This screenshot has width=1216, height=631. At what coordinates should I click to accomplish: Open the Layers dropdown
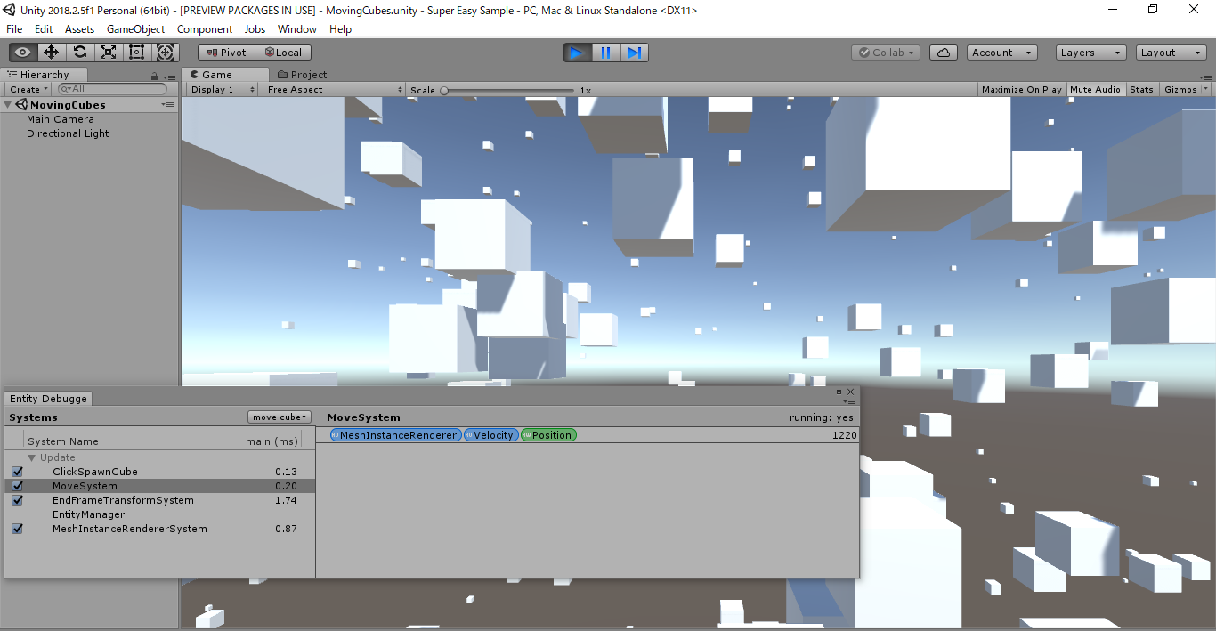click(x=1090, y=52)
